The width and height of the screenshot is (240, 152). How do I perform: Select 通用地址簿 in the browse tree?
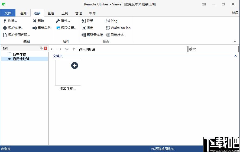[x=21, y=59]
